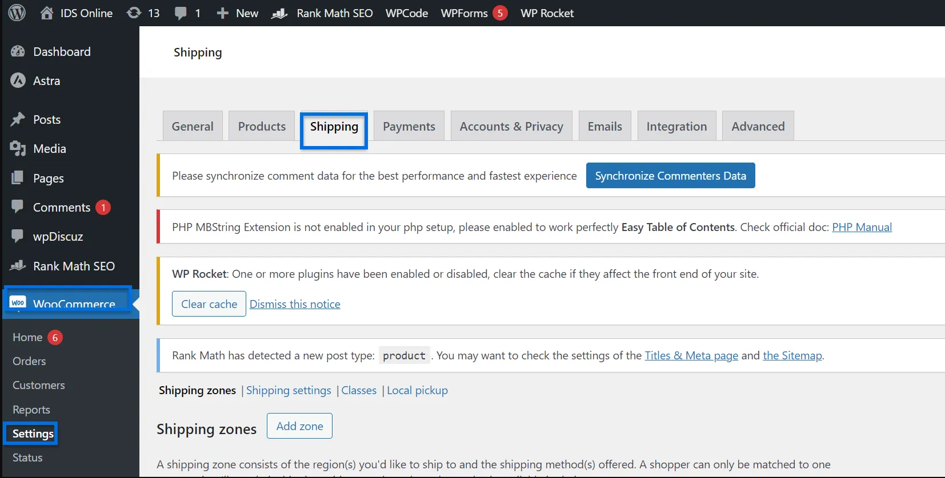Open the Payments tab
The height and width of the screenshot is (478, 945).
(409, 126)
